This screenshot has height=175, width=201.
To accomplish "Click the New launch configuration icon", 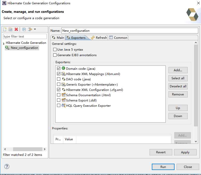I will (x=5, y=29).
